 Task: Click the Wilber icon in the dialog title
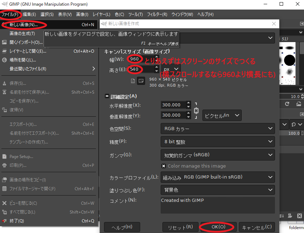coord(104,24)
